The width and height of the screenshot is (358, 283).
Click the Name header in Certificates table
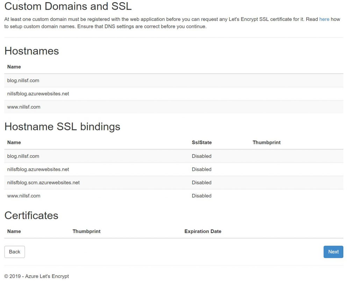[14, 231]
